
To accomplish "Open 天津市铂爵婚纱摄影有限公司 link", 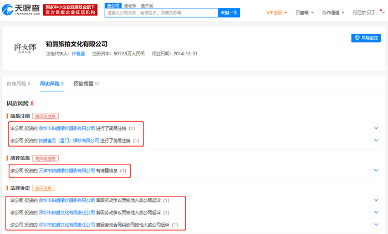I will [x=67, y=170].
